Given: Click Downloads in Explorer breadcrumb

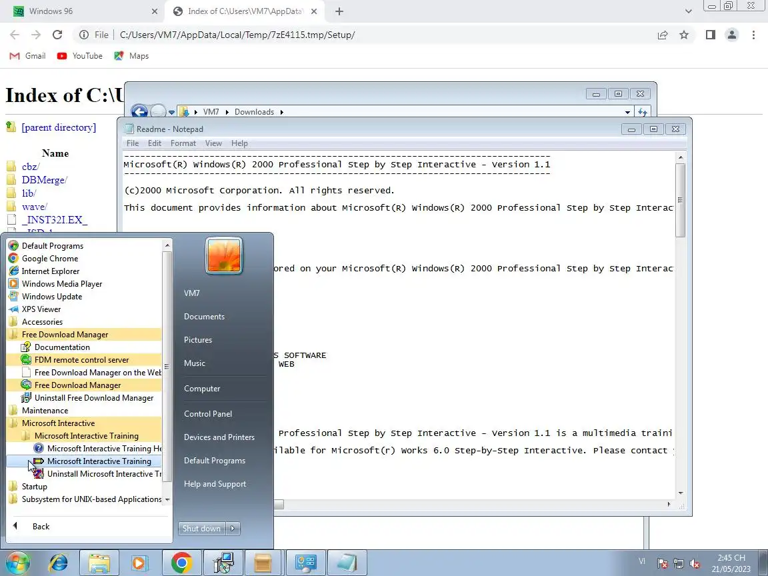Looking at the screenshot, I should (x=254, y=112).
